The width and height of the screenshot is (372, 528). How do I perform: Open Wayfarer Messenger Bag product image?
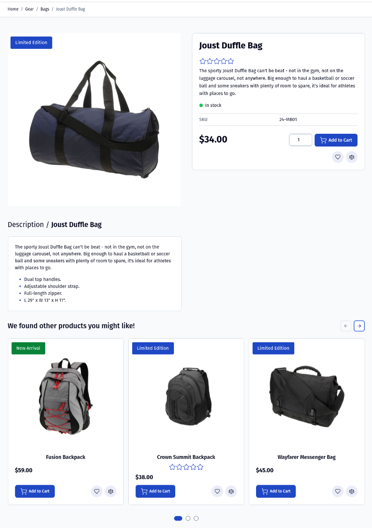pyautogui.click(x=307, y=396)
